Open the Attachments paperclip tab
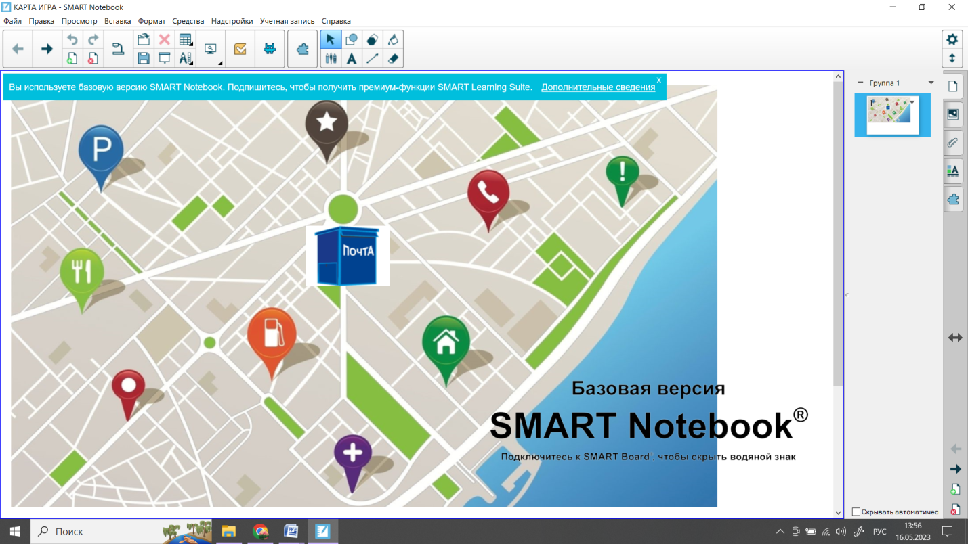This screenshot has width=968, height=544. pos(953,143)
